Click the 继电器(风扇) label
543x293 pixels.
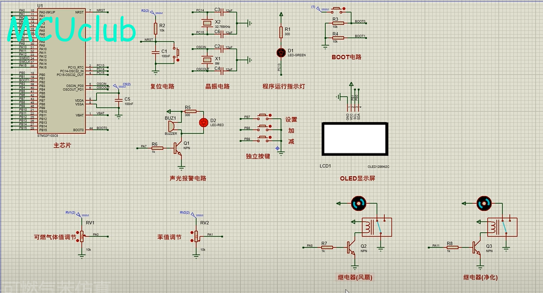[355, 277]
